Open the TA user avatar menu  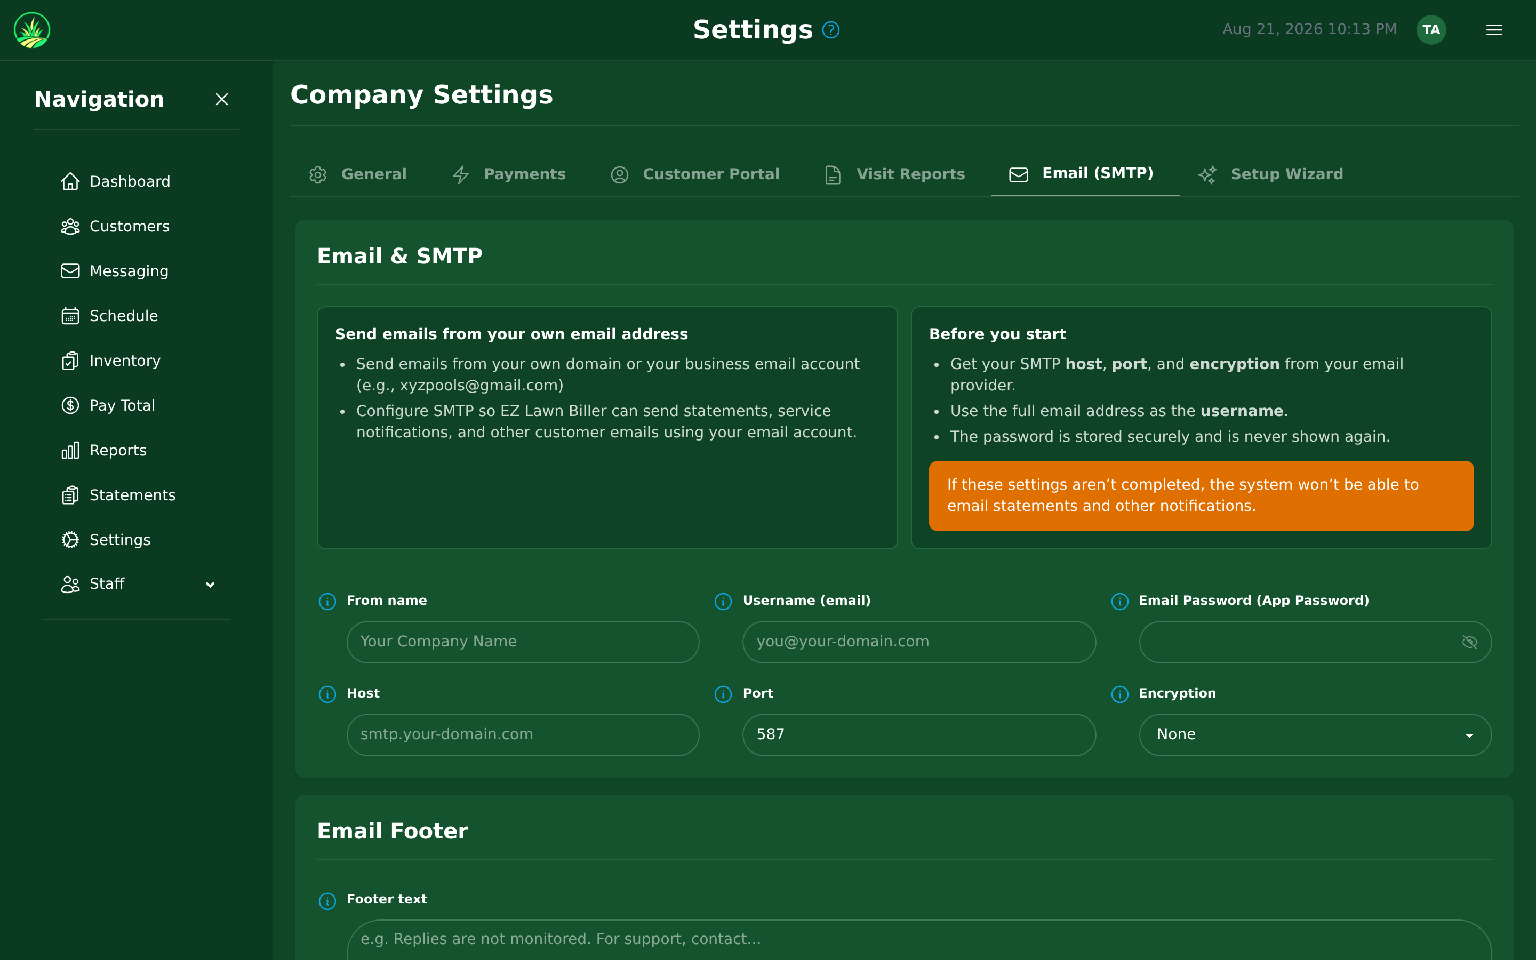tap(1431, 30)
